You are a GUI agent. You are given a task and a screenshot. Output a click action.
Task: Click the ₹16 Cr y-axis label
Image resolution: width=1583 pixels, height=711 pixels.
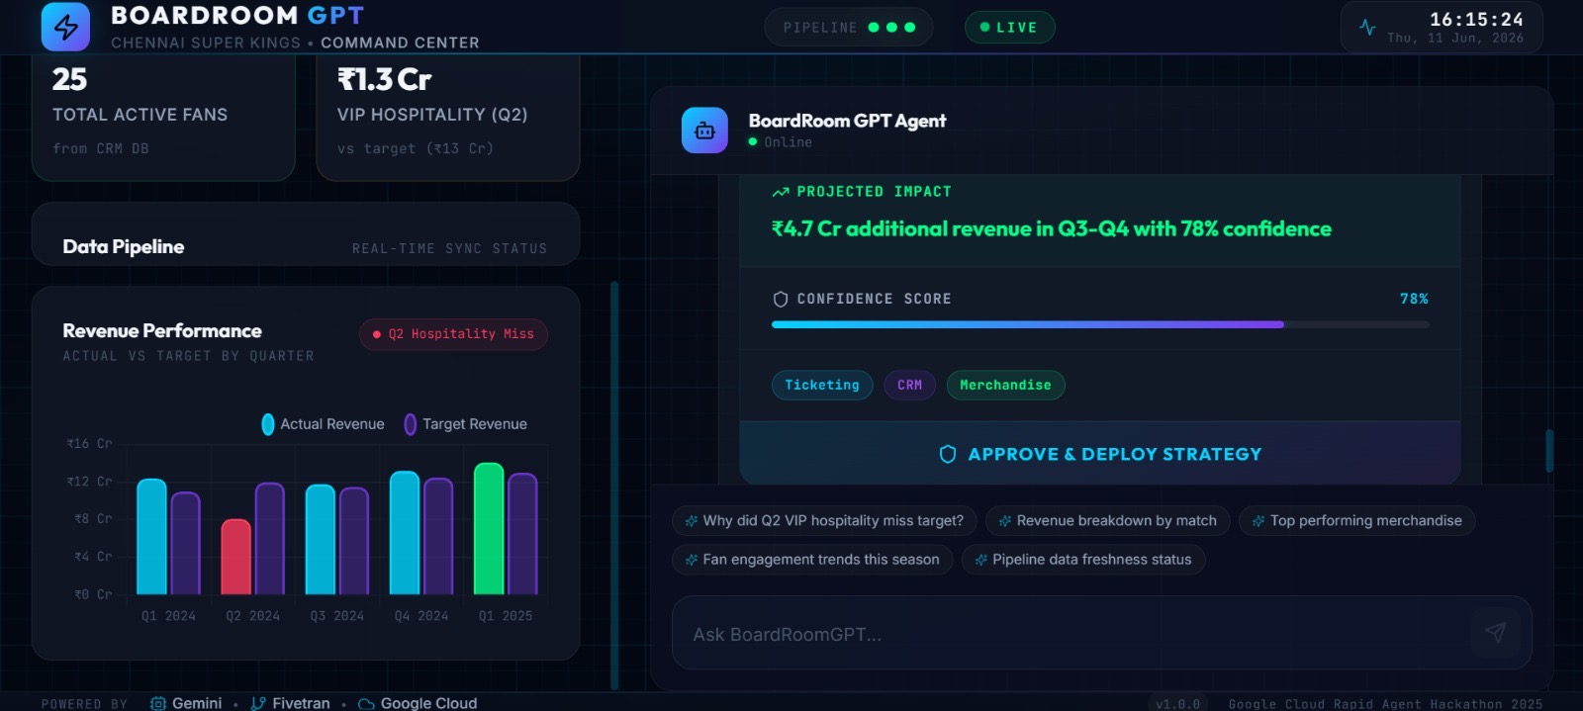click(89, 444)
